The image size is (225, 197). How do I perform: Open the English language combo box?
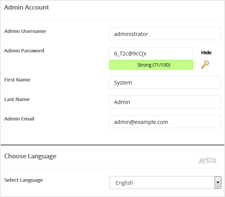click(x=165, y=182)
